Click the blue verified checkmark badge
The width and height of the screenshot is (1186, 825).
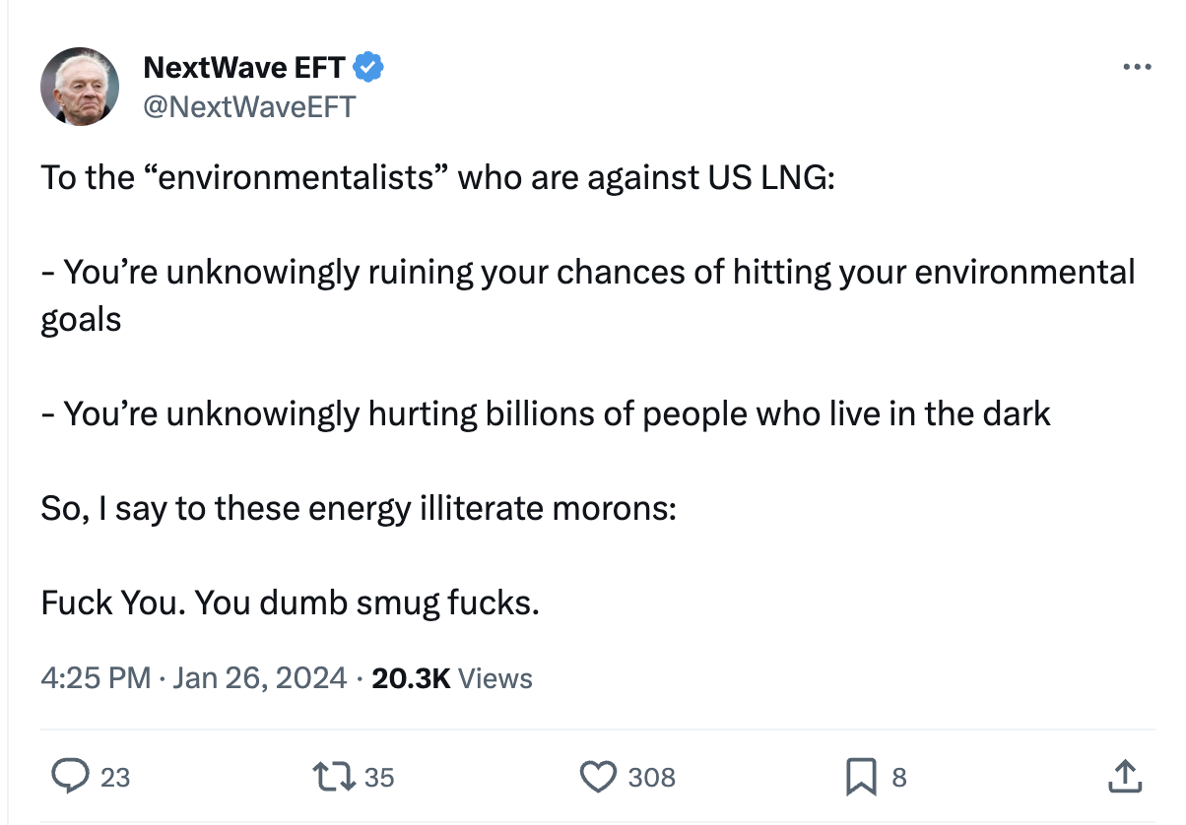(368, 68)
